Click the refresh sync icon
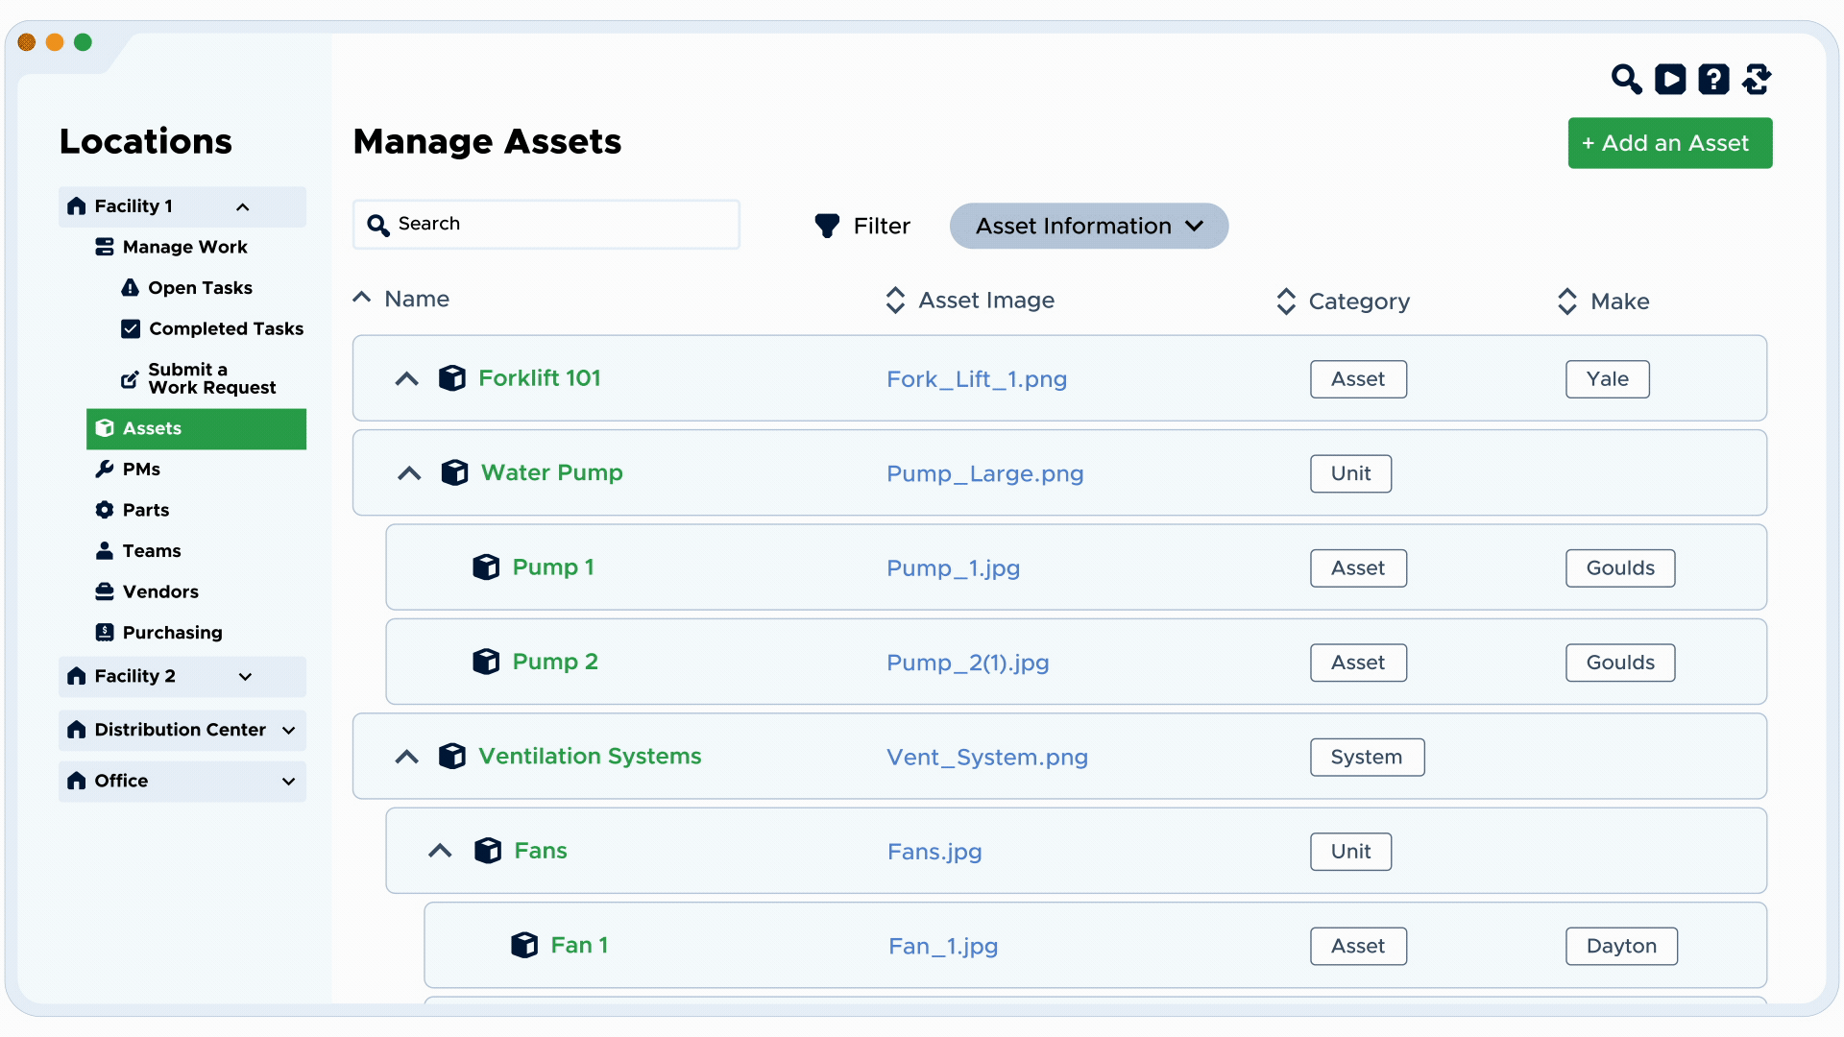This screenshot has height=1037, width=1844. (1757, 79)
